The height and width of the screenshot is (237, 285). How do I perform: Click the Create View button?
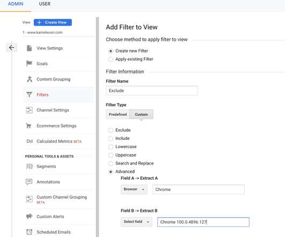53,23
